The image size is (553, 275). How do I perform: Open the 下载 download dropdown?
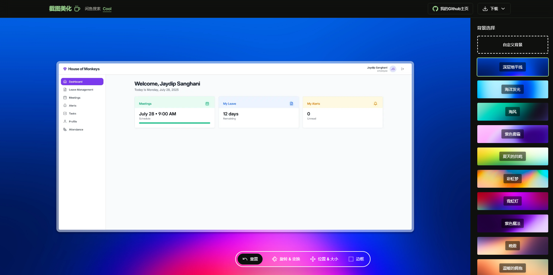pyautogui.click(x=494, y=9)
